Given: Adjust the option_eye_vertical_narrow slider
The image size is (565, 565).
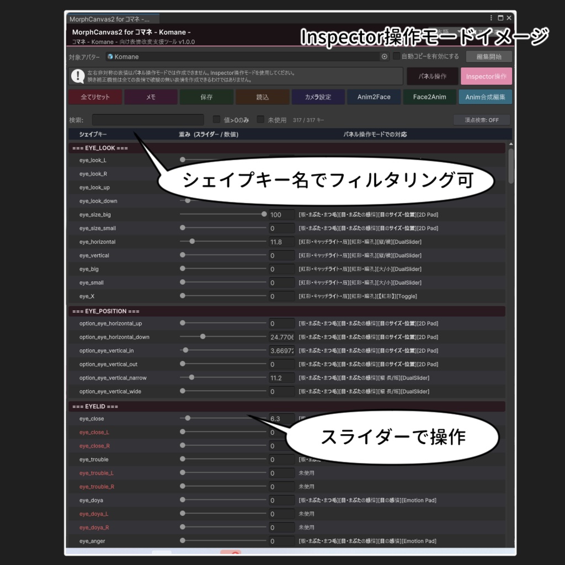Looking at the screenshot, I should pyautogui.click(x=223, y=377).
